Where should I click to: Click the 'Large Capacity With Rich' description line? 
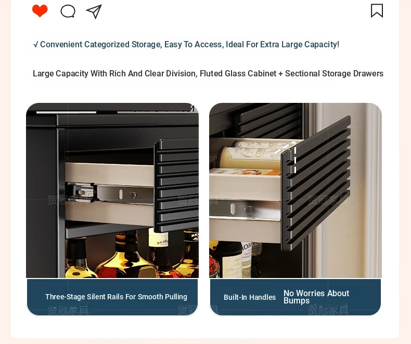coord(208,74)
